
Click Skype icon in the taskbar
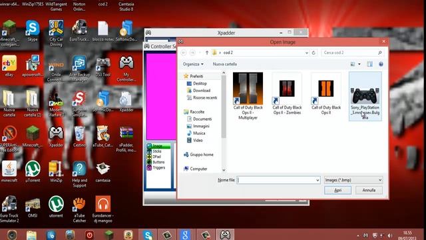coord(148,235)
